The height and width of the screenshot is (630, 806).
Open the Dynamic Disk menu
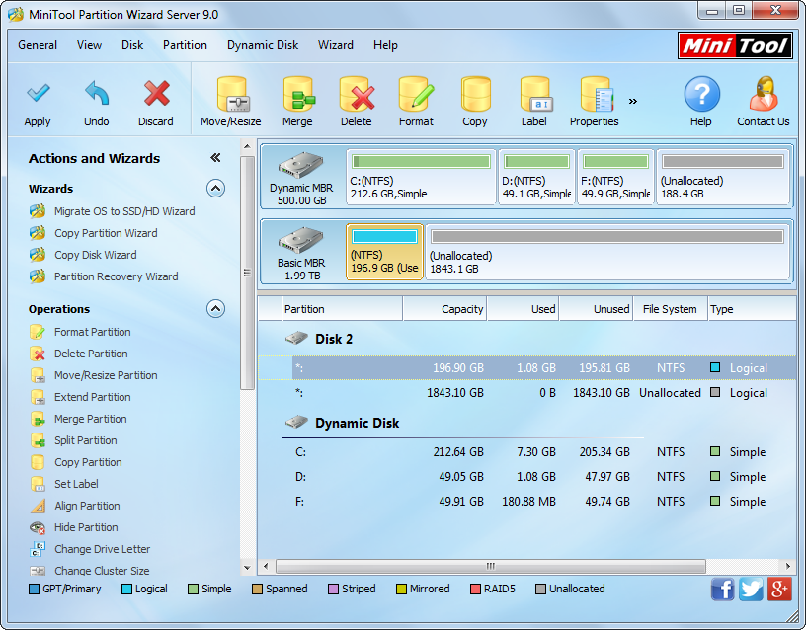[263, 45]
